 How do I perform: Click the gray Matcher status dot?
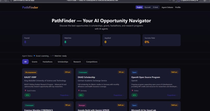coord(53,56)
